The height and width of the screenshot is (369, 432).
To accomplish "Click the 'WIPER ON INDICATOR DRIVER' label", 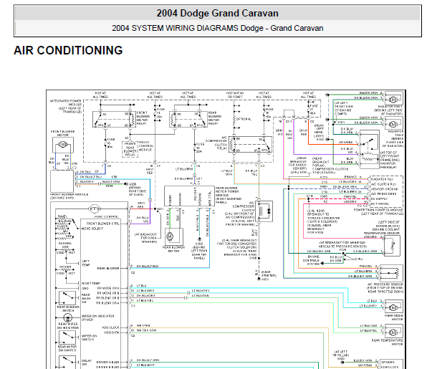I will (x=97, y=317).
